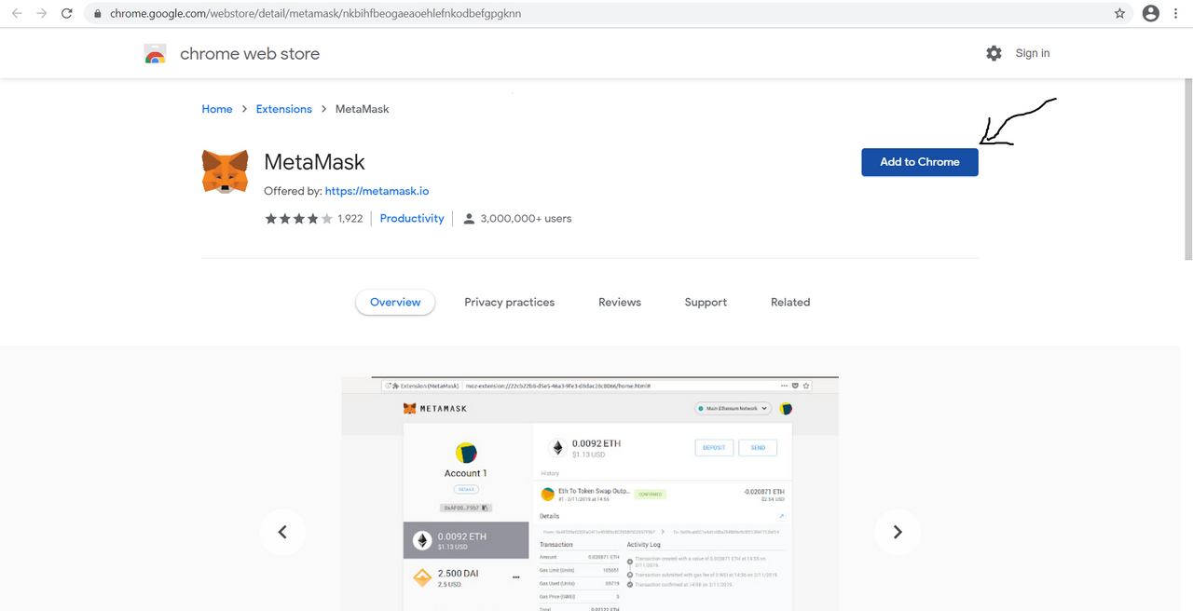Show next screenshot with right arrow

[898, 532]
